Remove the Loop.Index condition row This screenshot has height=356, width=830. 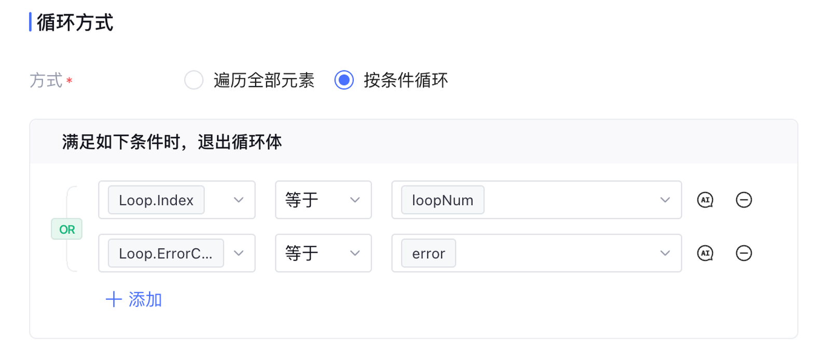743,200
